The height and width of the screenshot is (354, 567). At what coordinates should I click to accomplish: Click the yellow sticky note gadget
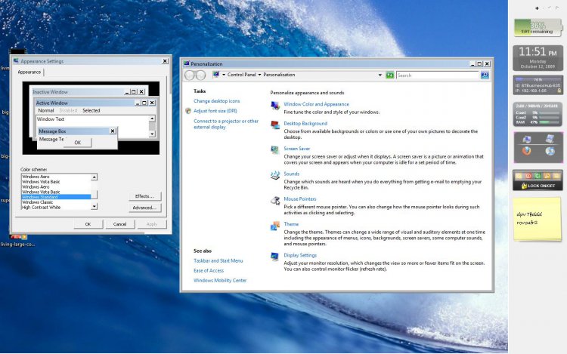tap(538, 219)
